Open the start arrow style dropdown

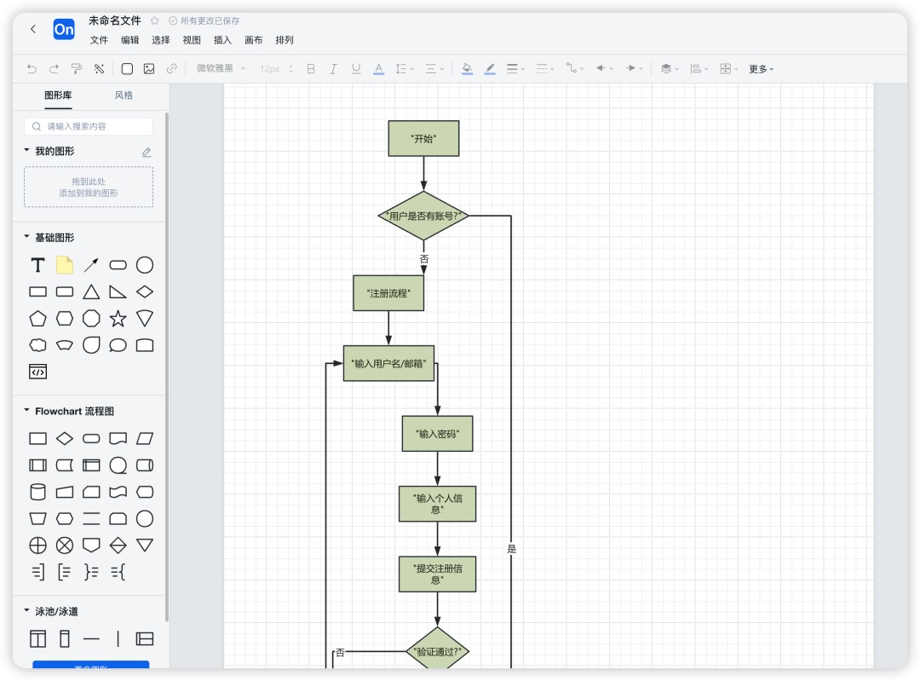click(604, 69)
